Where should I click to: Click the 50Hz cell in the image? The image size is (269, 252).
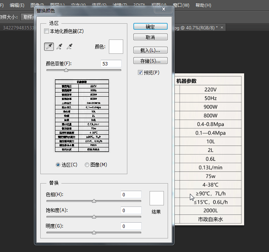coord(210,98)
